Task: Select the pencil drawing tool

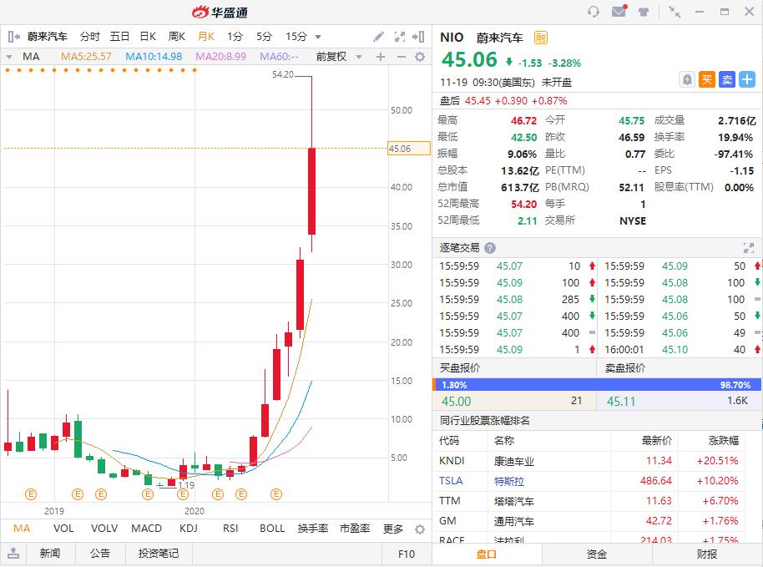Action: pyautogui.click(x=378, y=37)
